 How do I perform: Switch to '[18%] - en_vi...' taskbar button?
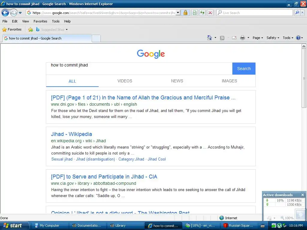tap(201, 226)
